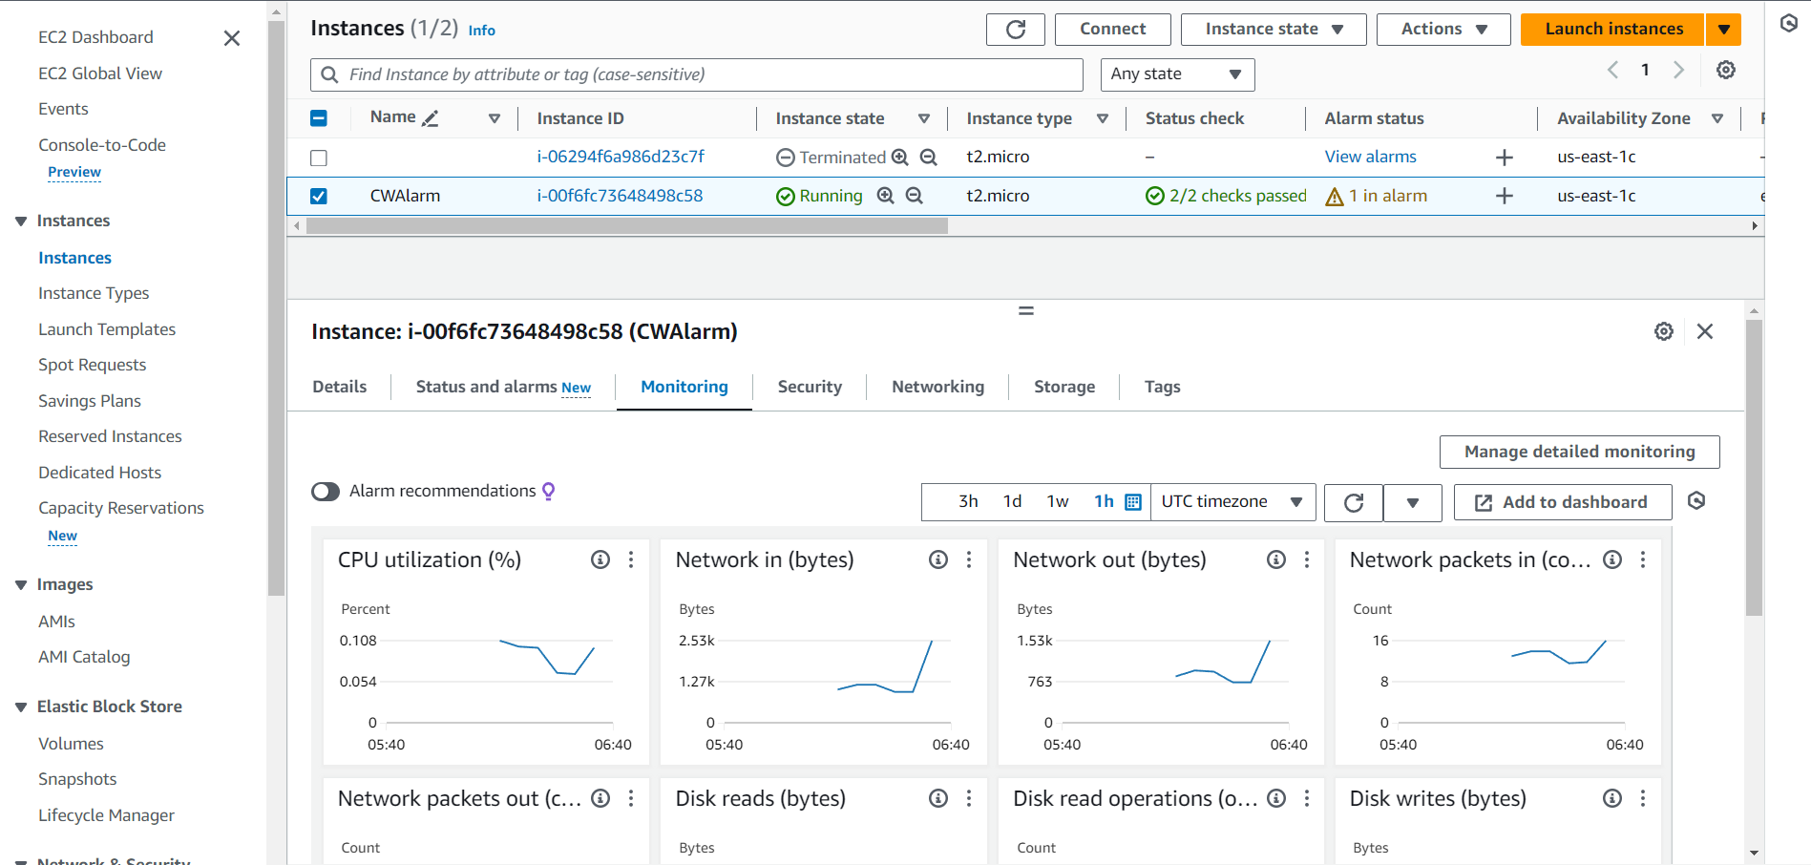Image resolution: width=1811 pixels, height=865 pixels.
Task: Click the edit pencil icon beside Name
Action: pos(431,118)
